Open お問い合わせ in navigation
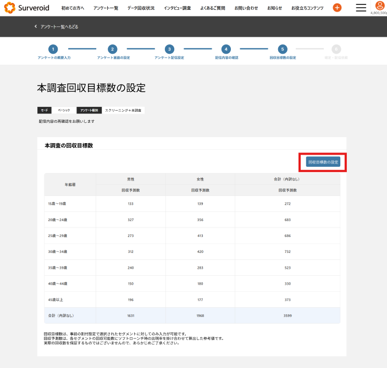Viewport: 387px width, 368px height. [x=246, y=8]
